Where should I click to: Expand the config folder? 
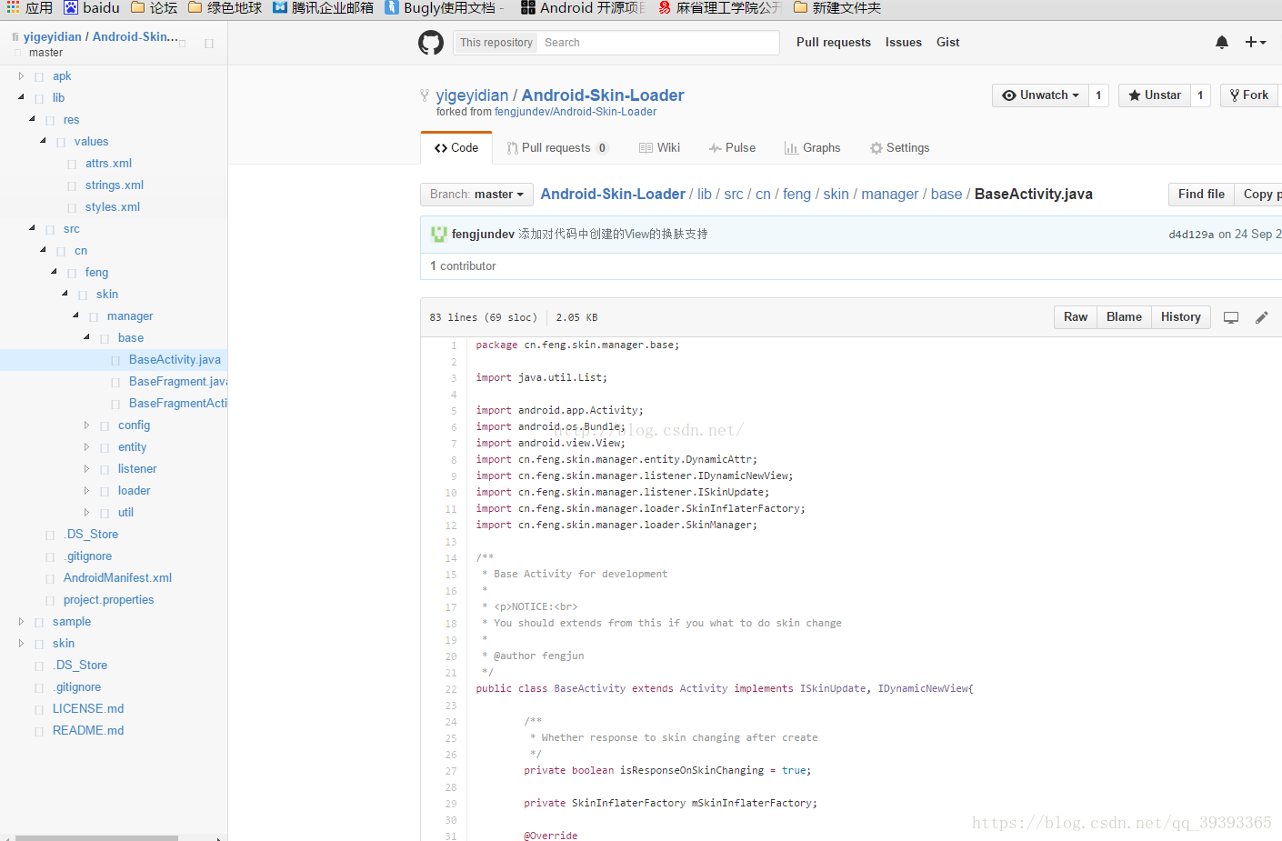(86, 425)
